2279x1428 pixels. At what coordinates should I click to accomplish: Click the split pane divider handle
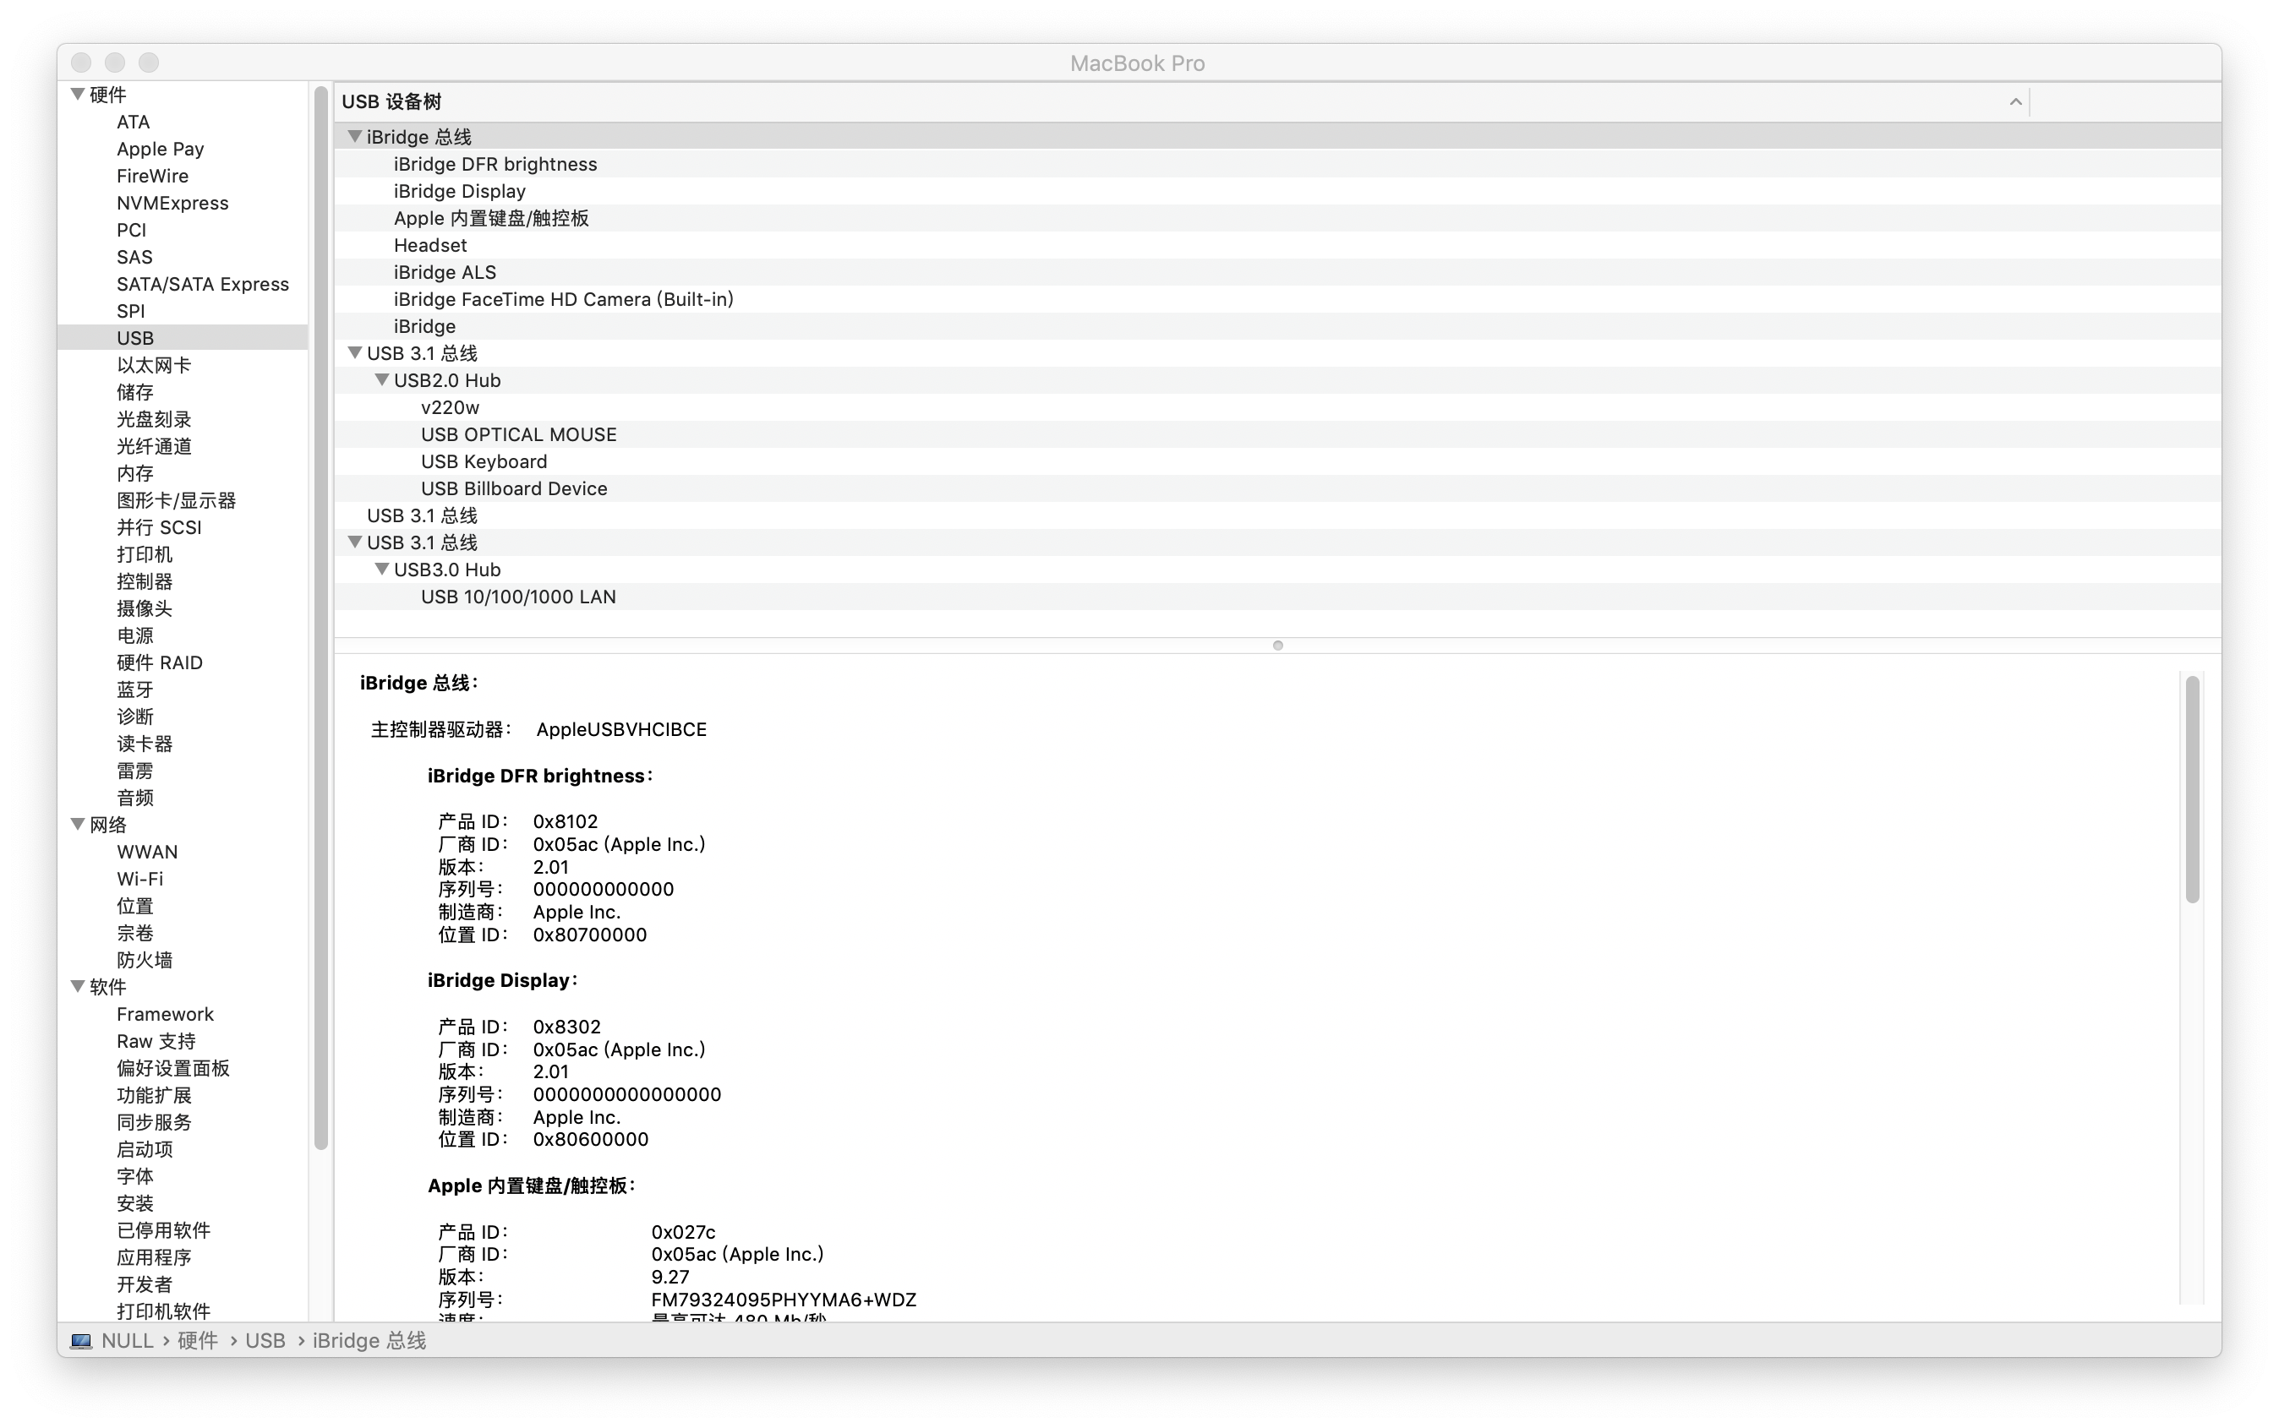pyautogui.click(x=1277, y=646)
